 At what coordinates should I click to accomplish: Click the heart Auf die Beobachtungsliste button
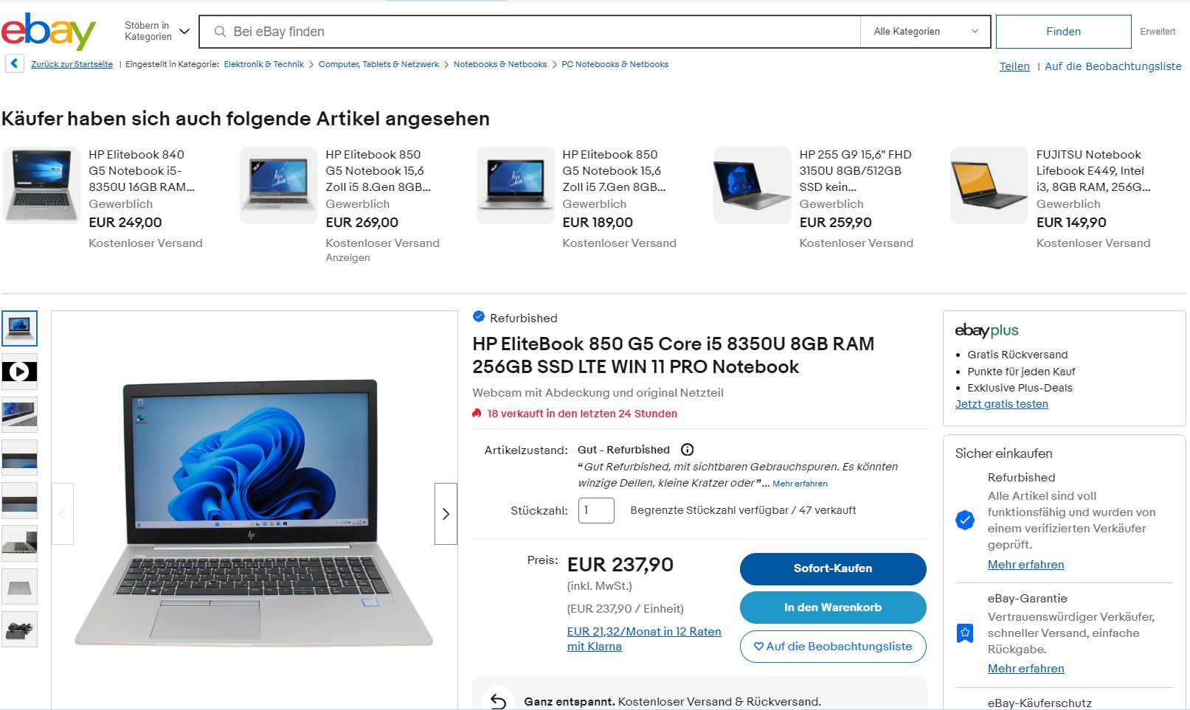[x=833, y=647]
